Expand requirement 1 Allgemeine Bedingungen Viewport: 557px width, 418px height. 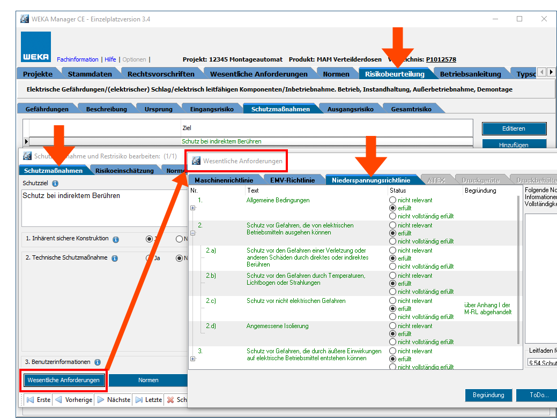click(192, 208)
